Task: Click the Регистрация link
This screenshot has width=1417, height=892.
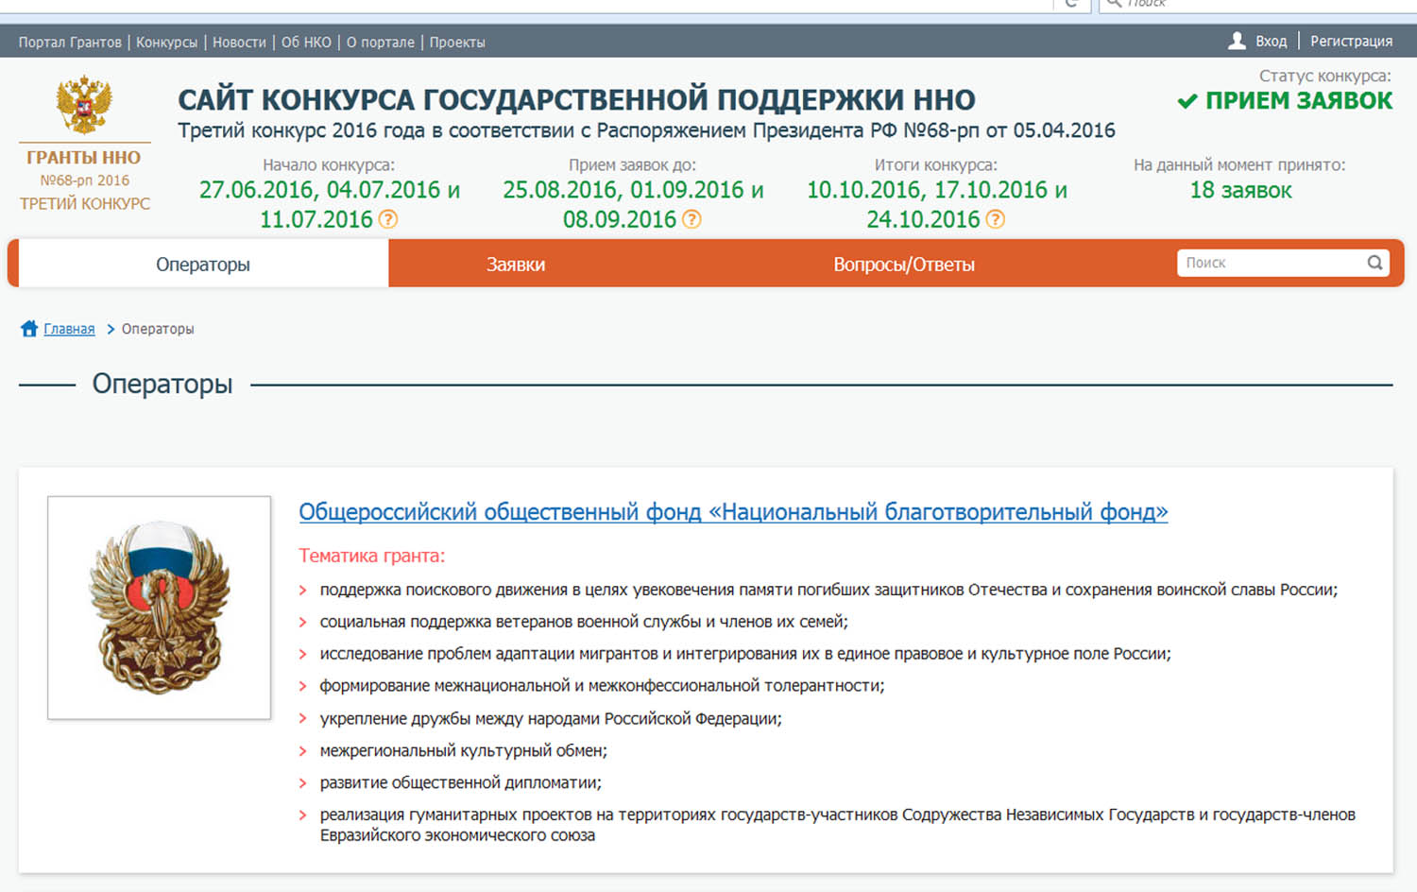Action: pyautogui.click(x=1351, y=42)
